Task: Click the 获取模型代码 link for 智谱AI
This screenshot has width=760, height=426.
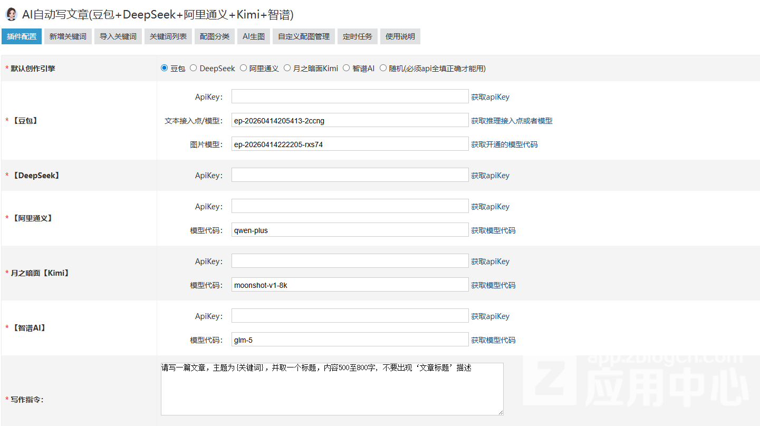Action: point(493,340)
